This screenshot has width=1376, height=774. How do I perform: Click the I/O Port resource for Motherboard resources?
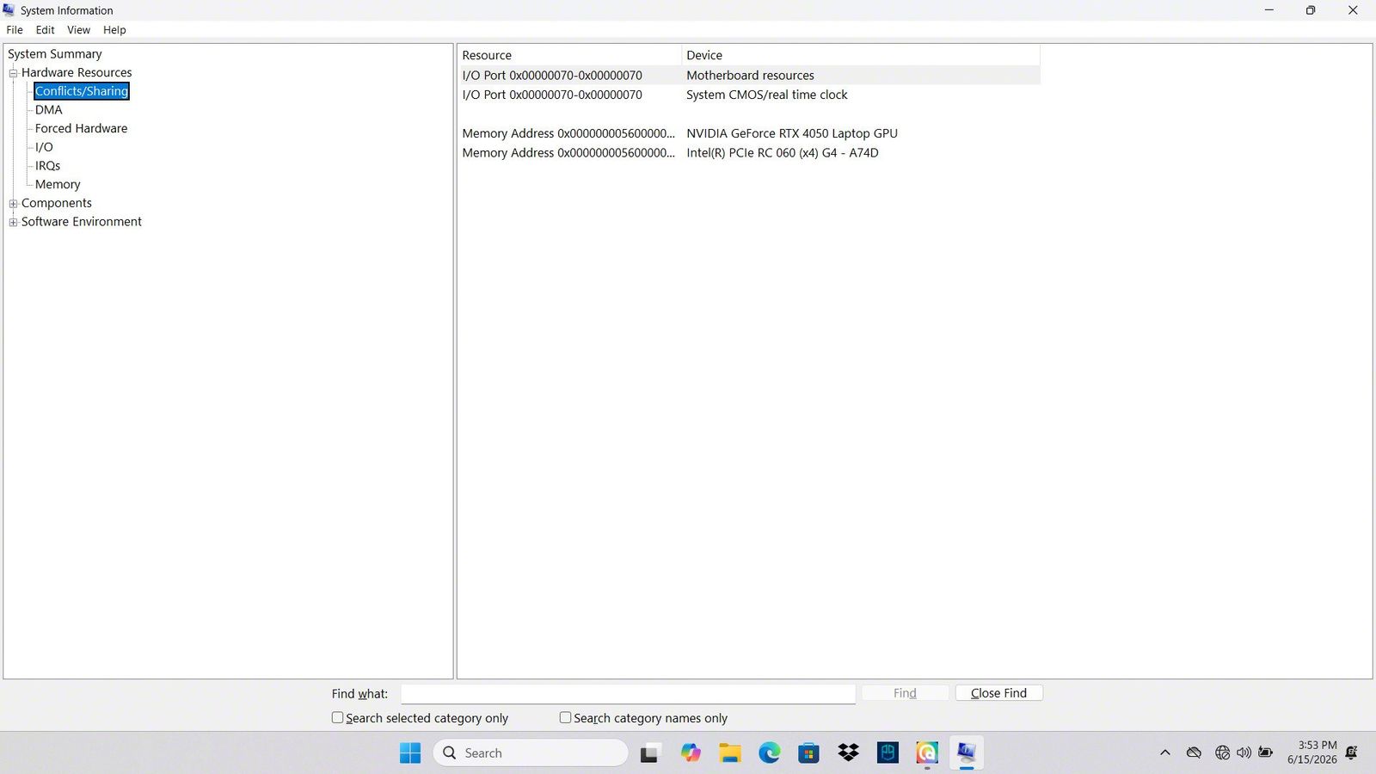tap(552, 76)
